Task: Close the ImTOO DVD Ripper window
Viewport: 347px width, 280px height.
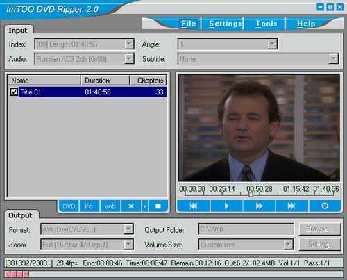Action: [x=340, y=7]
